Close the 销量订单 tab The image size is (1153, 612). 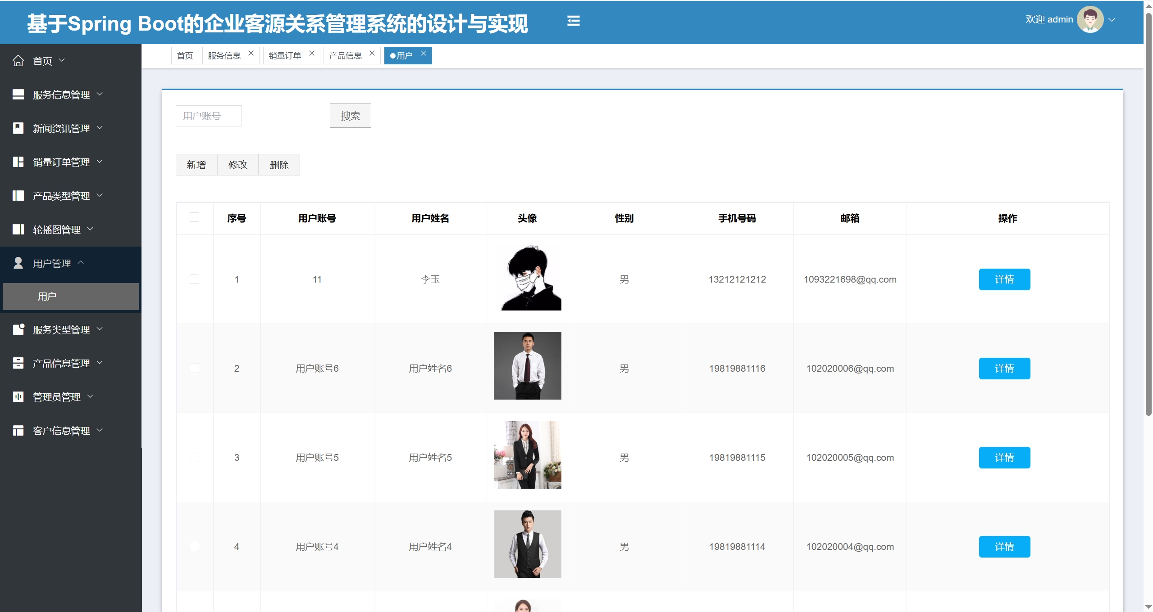pyautogui.click(x=311, y=53)
